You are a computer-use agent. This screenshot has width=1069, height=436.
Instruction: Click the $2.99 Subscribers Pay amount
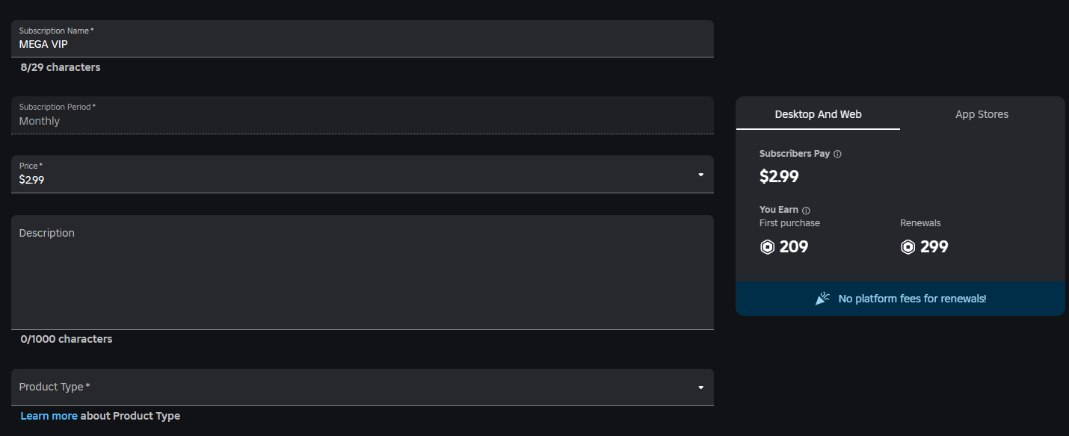(x=779, y=176)
